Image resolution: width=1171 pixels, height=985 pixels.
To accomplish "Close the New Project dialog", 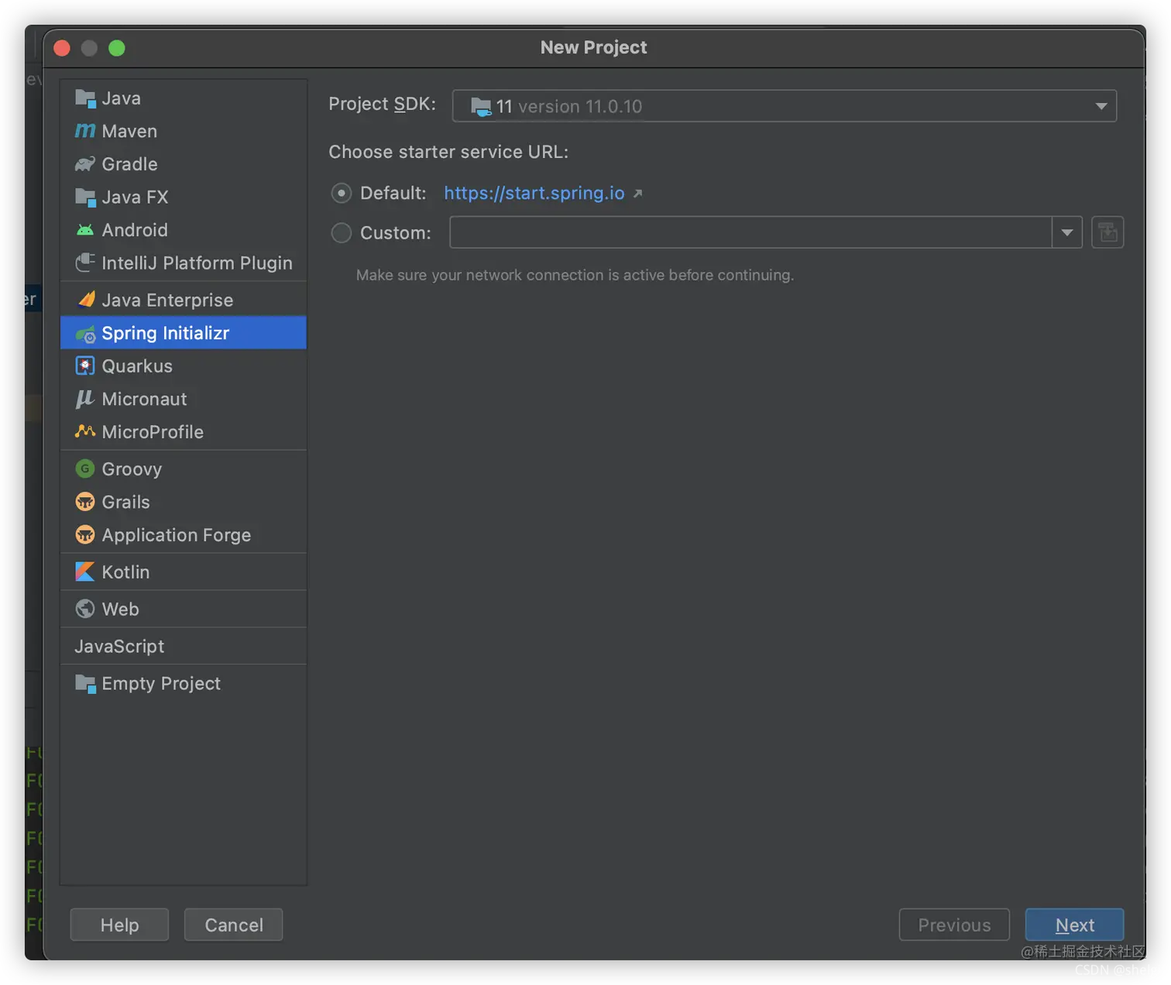I will [x=62, y=48].
